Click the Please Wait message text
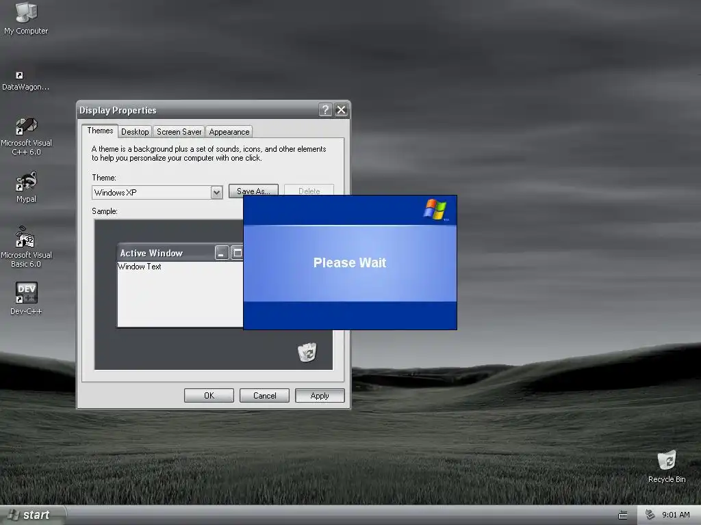701x525 pixels. point(350,262)
